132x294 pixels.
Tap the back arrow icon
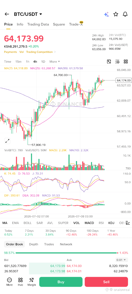(x=7, y=14)
